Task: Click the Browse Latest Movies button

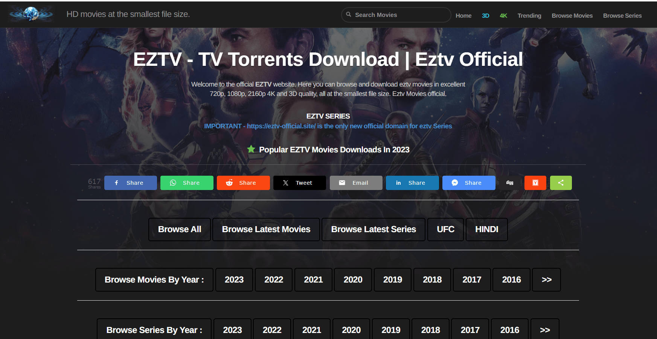Action: [266, 230]
